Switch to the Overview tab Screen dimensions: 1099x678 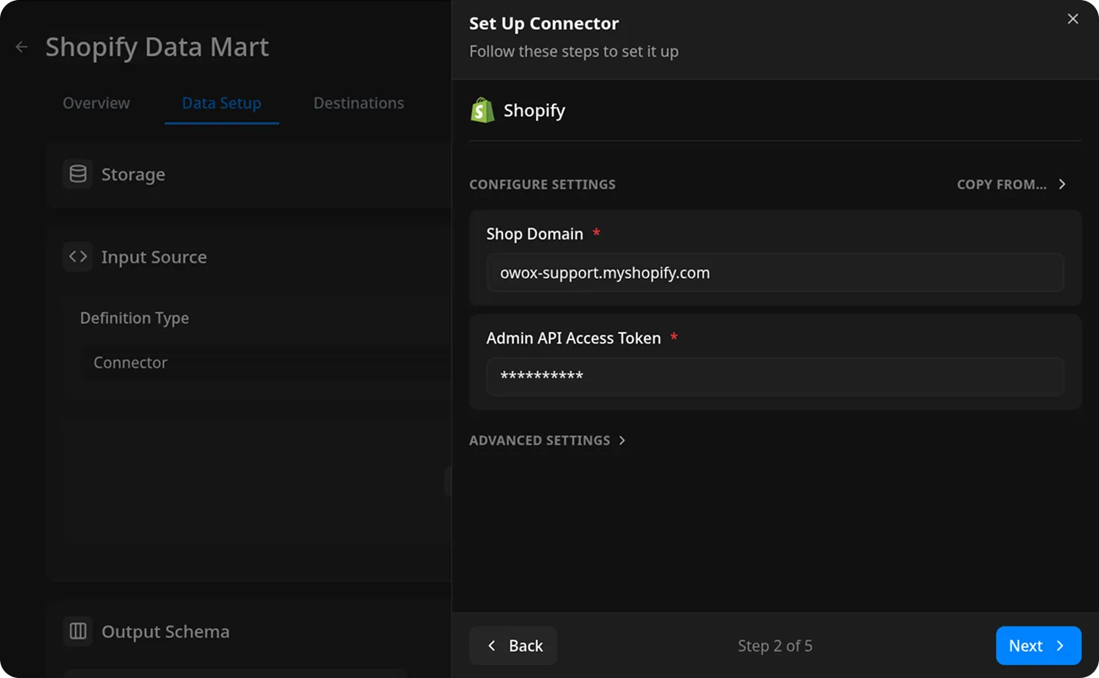click(95, 102)
